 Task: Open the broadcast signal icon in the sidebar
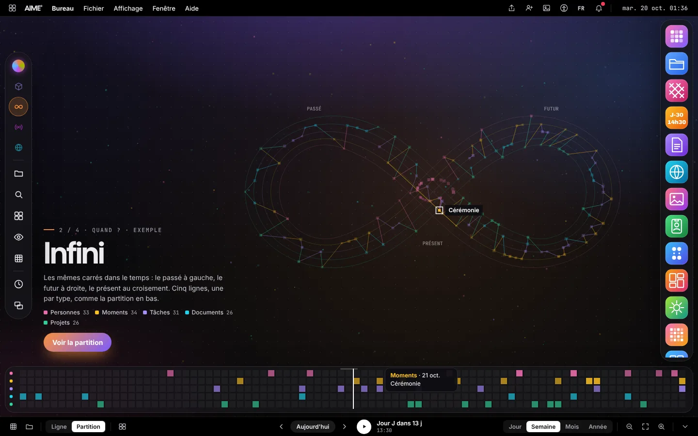[18, 127]
